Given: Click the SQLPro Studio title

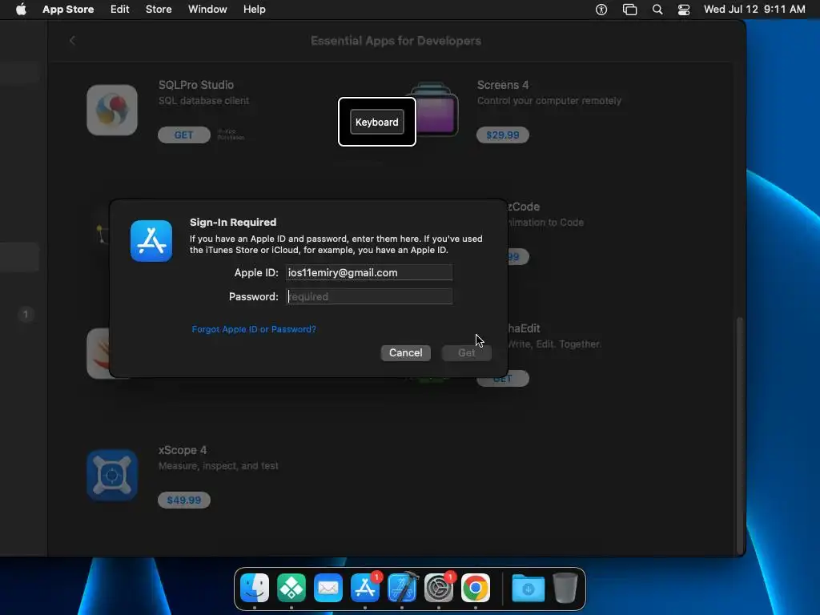Looking at the screenshot, I should point(196,85).
